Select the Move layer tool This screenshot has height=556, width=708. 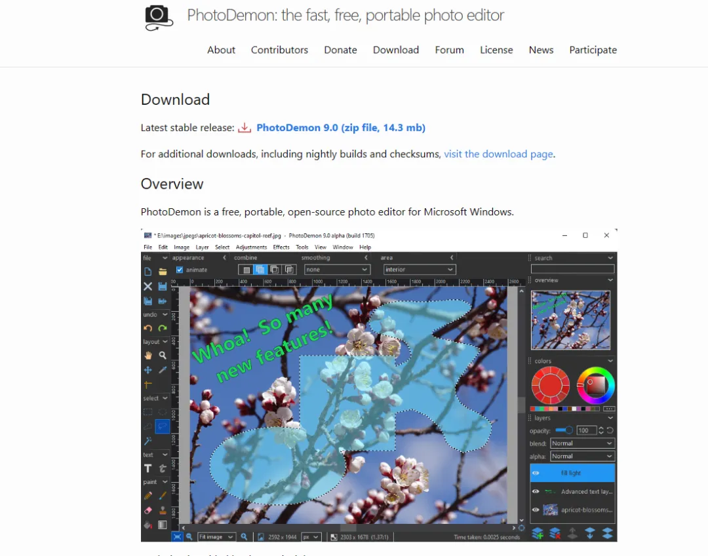(x=147, y=370)
